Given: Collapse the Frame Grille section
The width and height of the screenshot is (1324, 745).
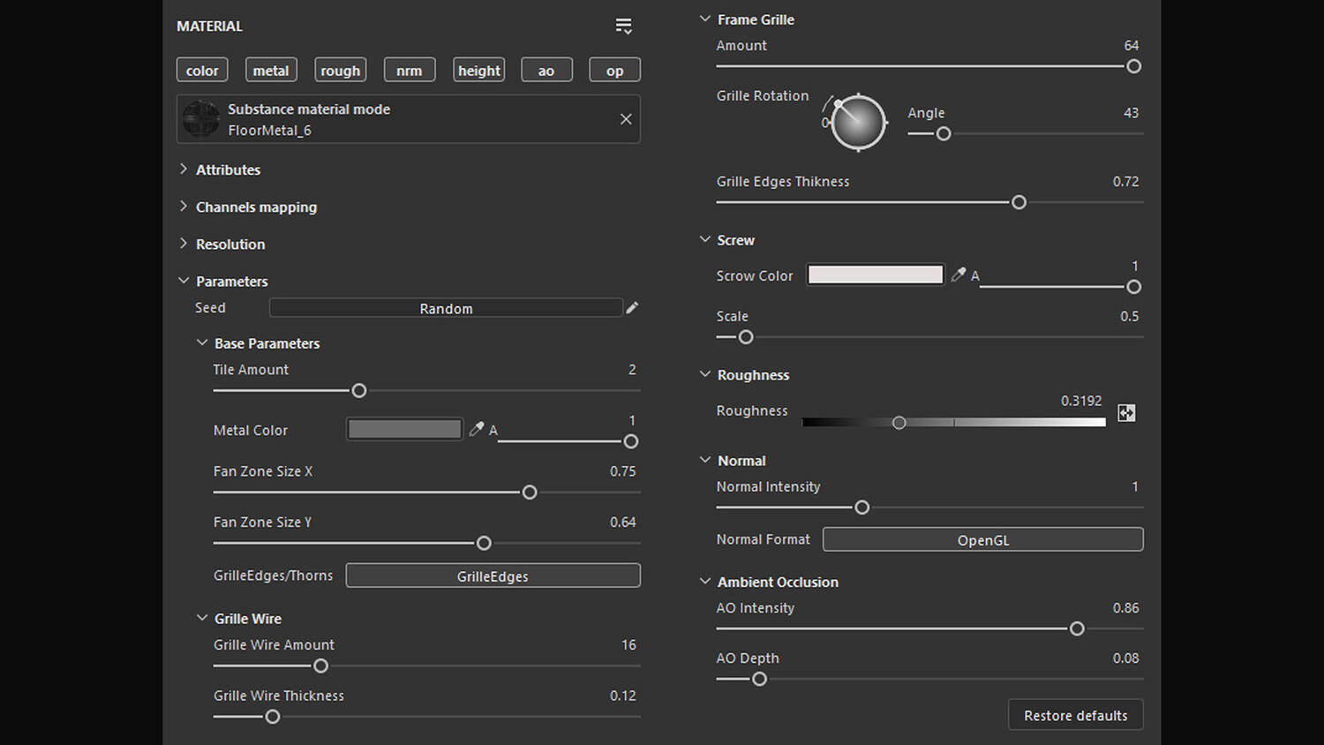Looking at the screenshot, I should [705, 19].
